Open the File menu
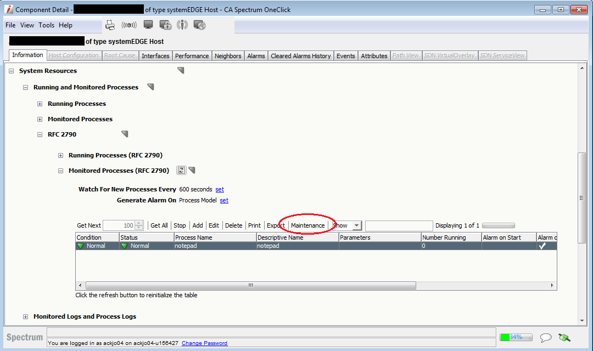Viewport: 593px width, 351px height. coord(10,25)
